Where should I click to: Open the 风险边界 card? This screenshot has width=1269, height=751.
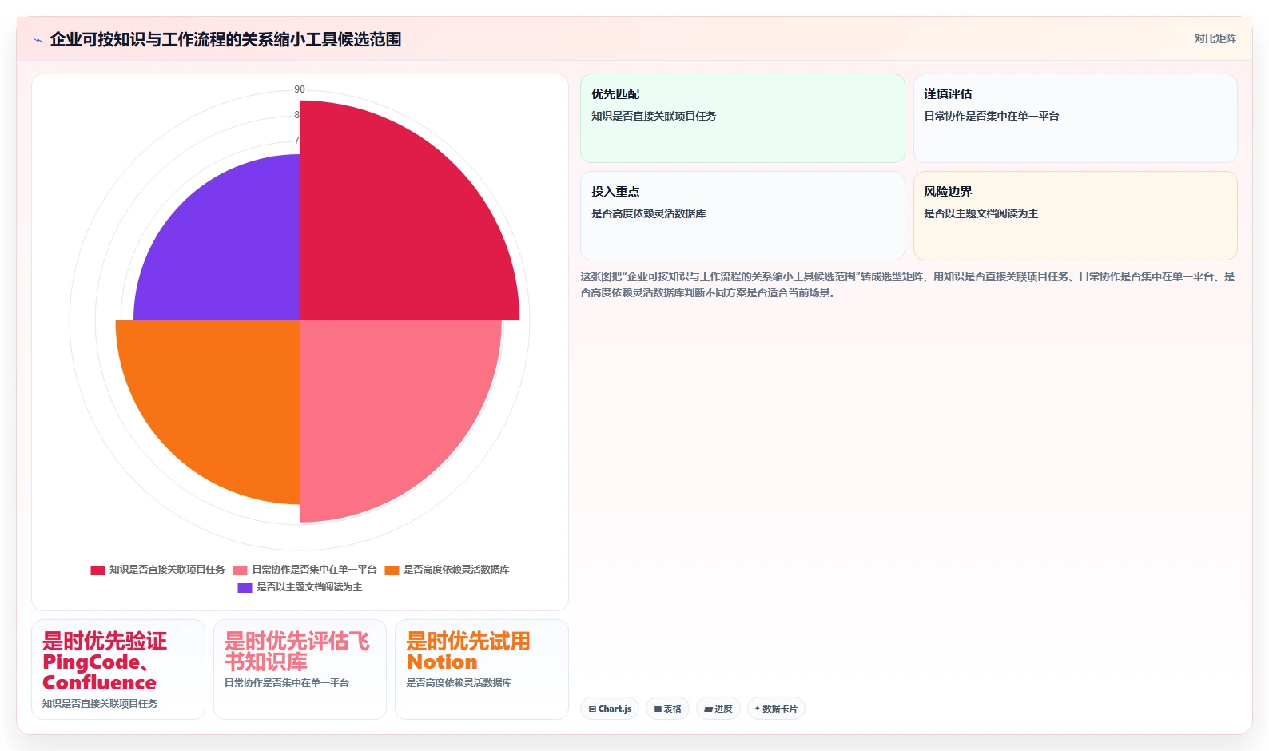click(1075, 216)
